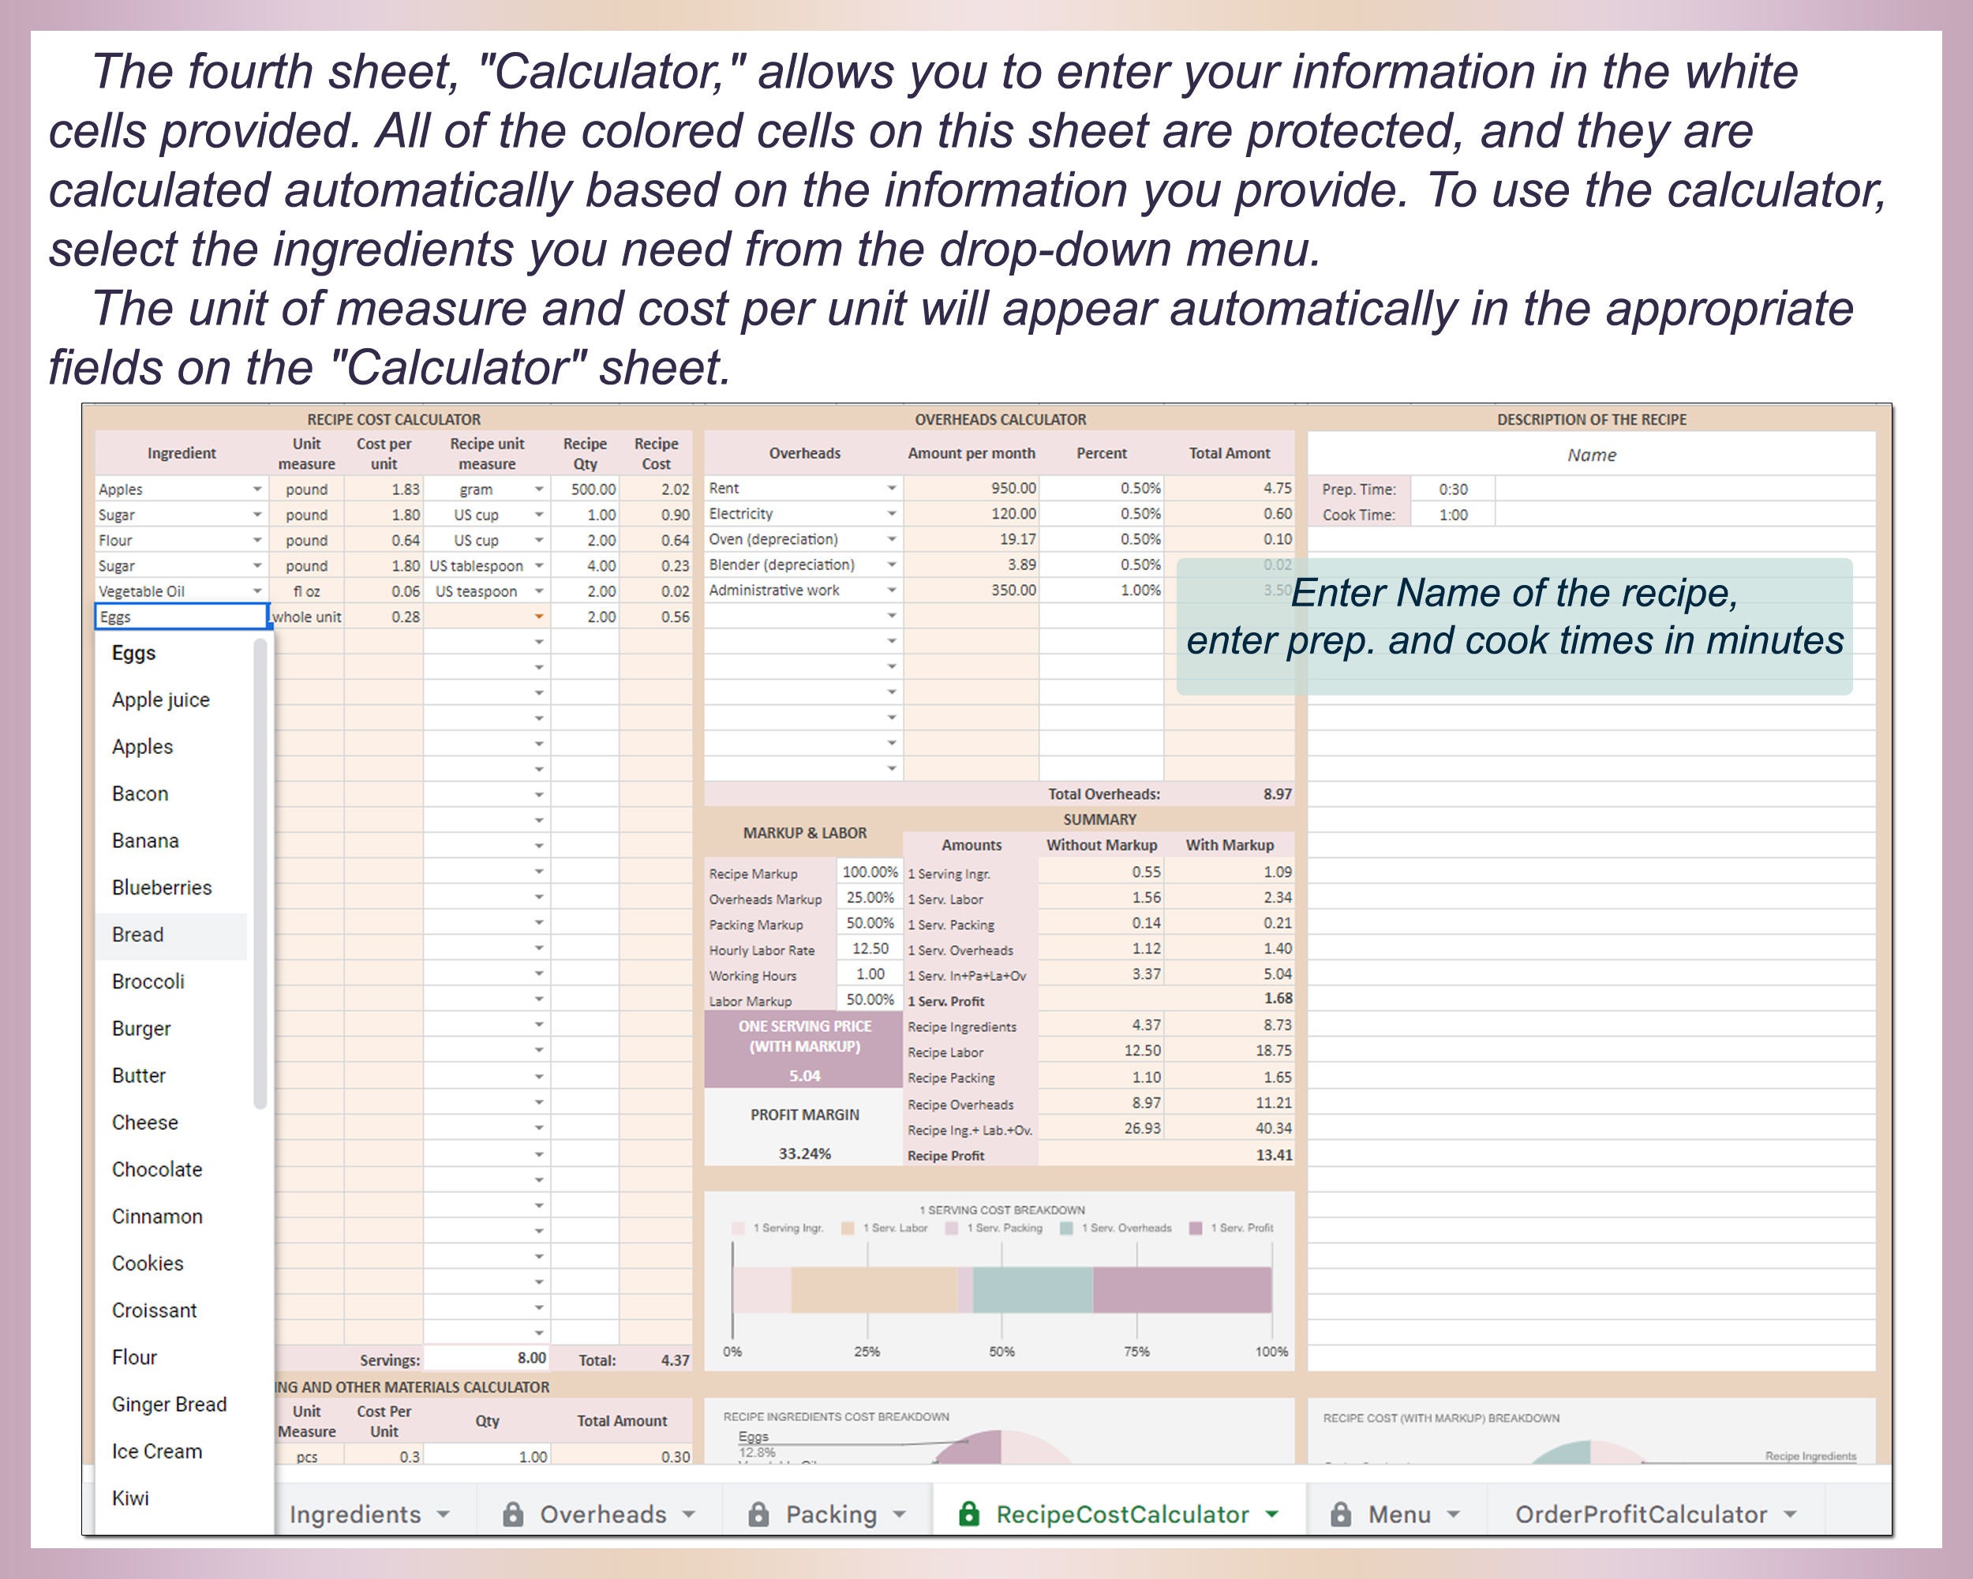Click the Recipe Markup value 100.00%
This screenshot has width=1973, height=1579.
(x=870, y=872)
